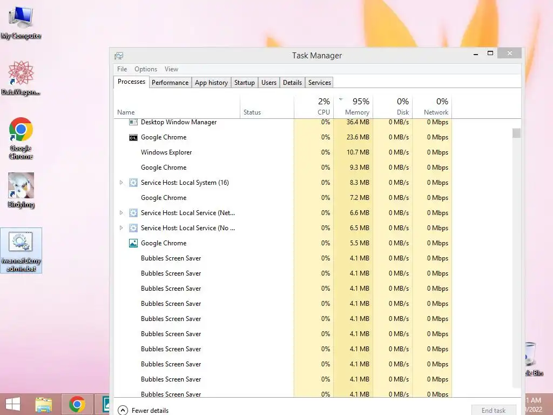Sort processes by the Network column
Screen dimensions: 553x415
tap(432, 106)
